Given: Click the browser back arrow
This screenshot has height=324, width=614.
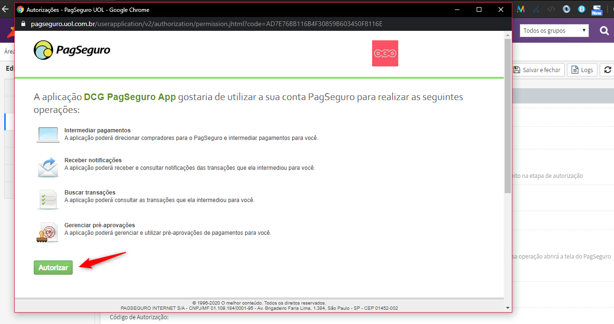Looking at the screenshot, I should (x=6, y=9).
